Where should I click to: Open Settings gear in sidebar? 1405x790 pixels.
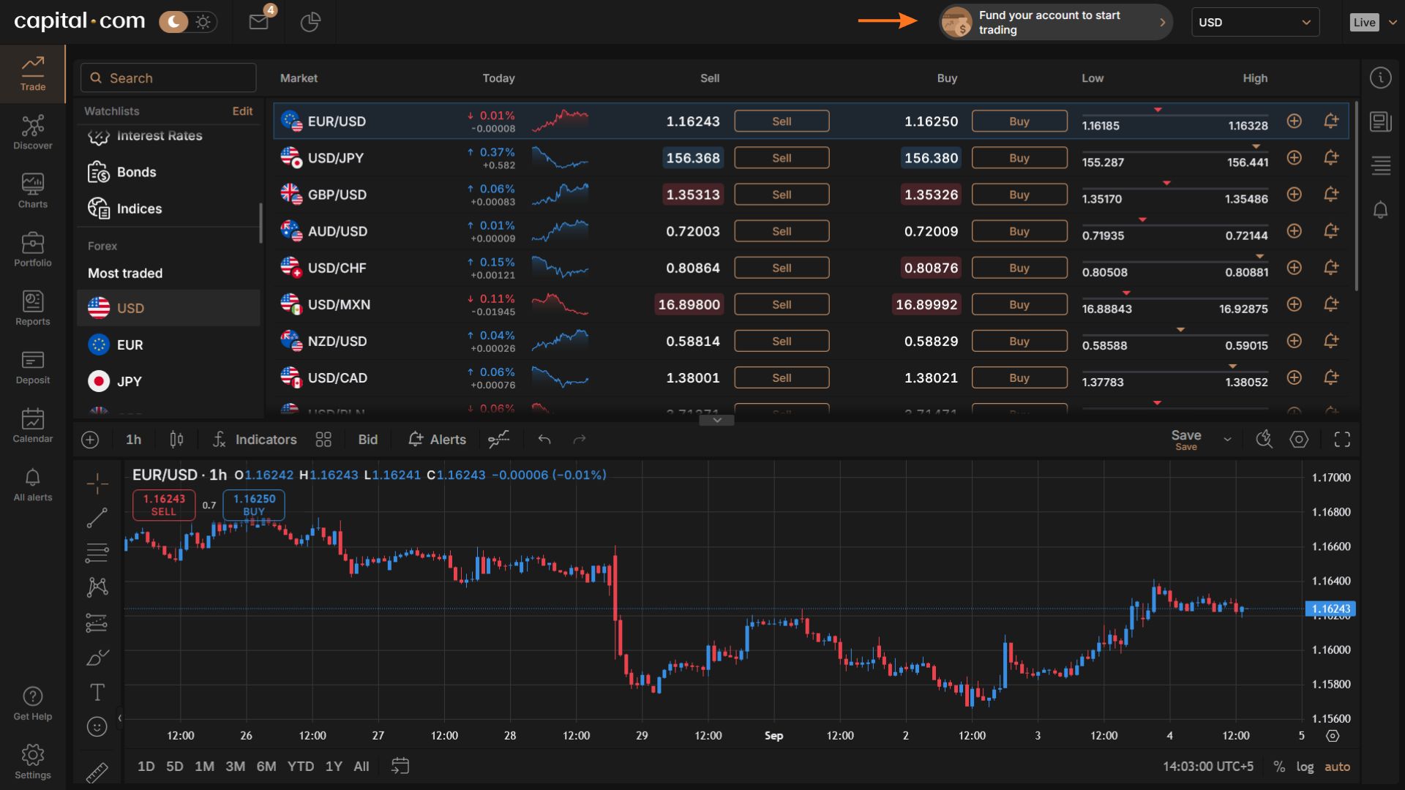33,762
